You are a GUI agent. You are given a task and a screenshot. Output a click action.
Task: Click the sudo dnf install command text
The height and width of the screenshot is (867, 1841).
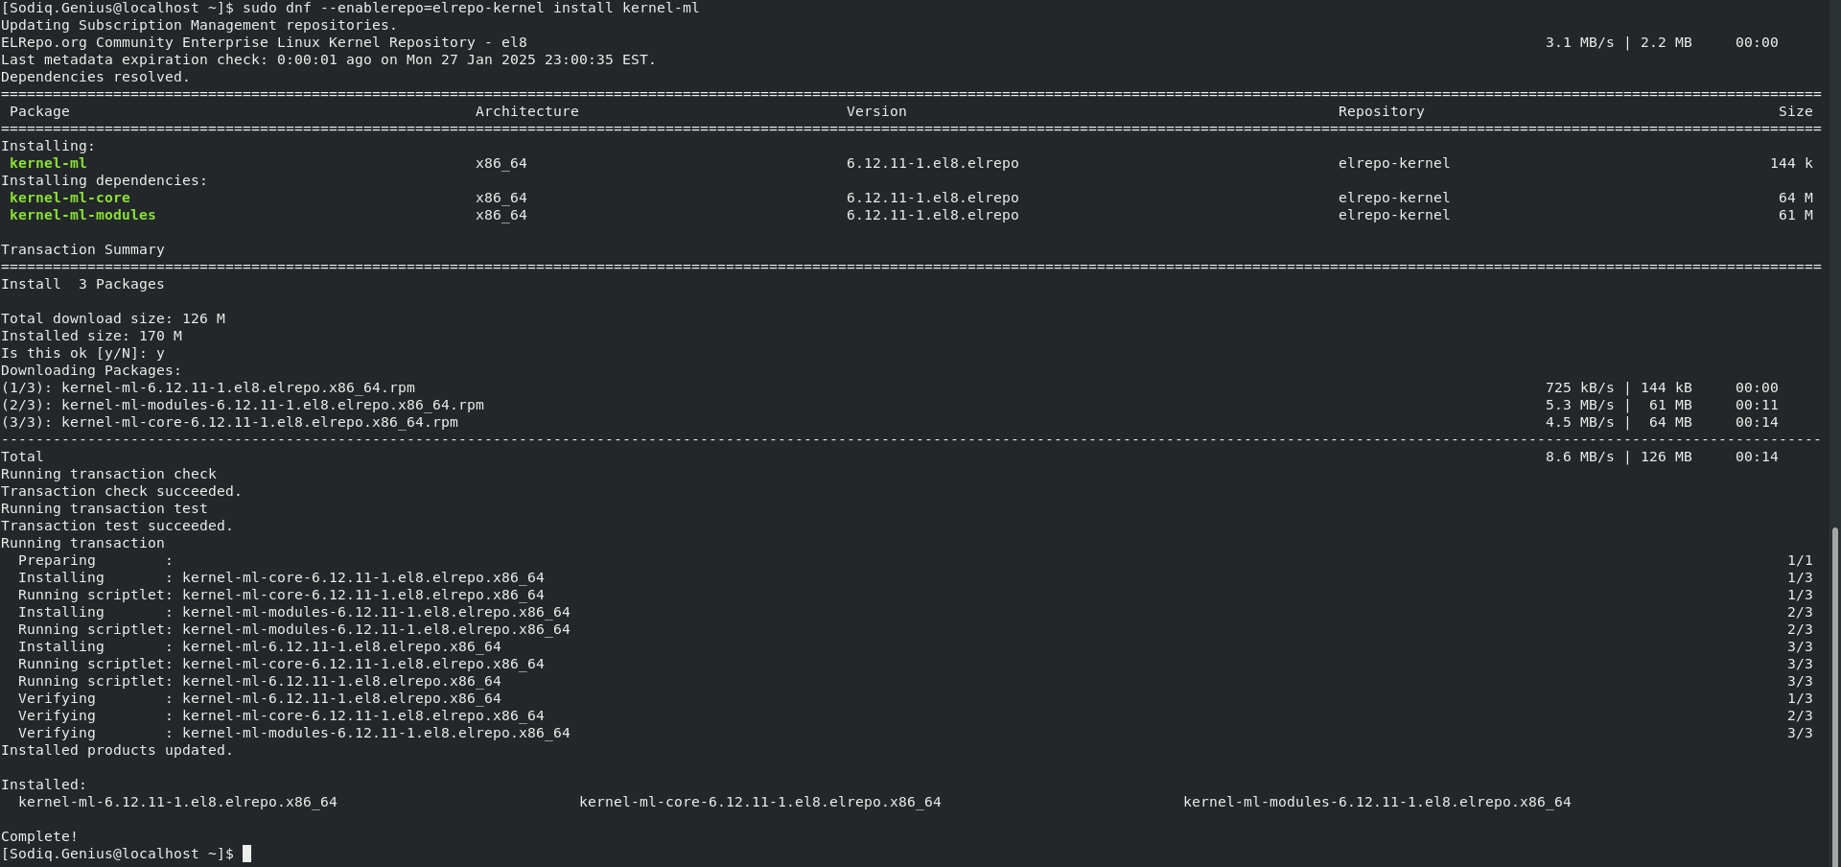coord(471,8)
